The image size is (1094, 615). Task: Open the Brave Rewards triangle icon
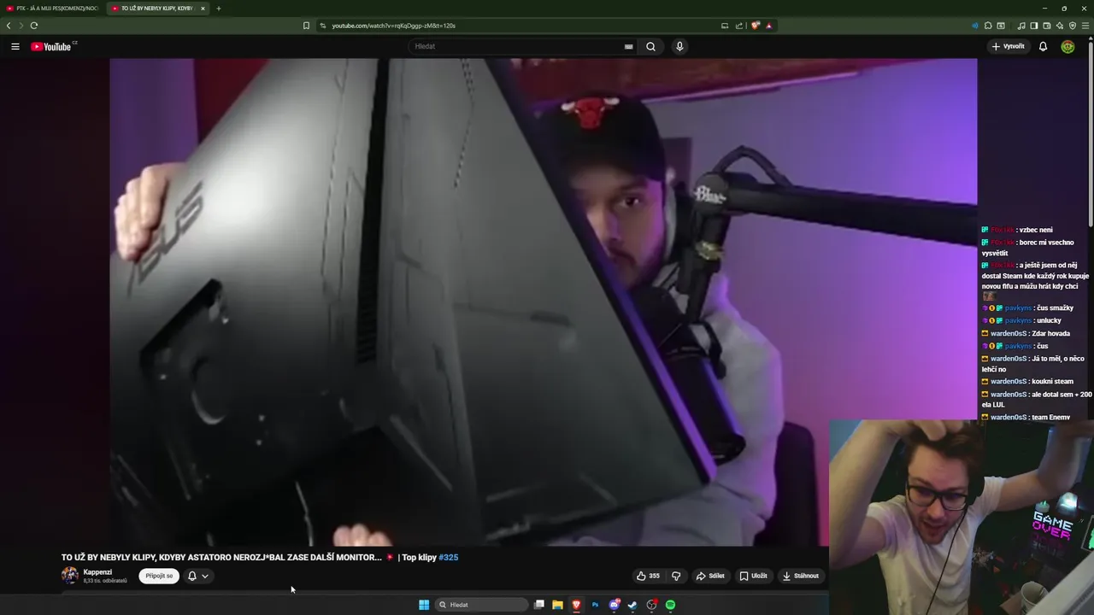(x=769, y=26)
